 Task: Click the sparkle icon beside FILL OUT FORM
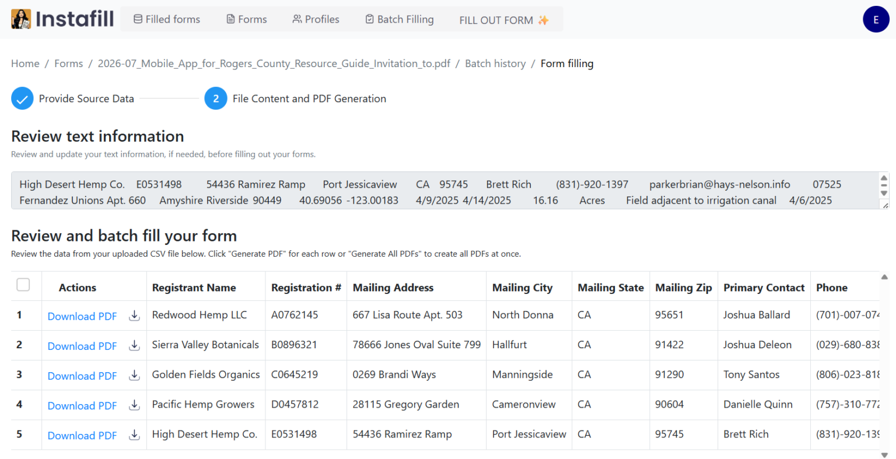pyautogui.click(x=542, y=19)
